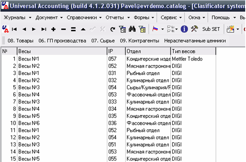This screenshot has width=246, height=162.
Task: Click IP value 033
Action: [x=113, y=102]
